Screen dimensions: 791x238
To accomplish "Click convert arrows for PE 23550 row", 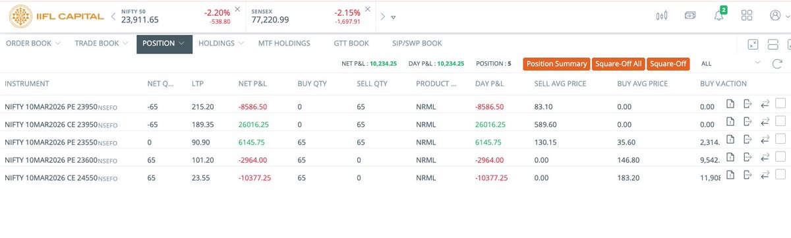I will (x=765, y=138).
